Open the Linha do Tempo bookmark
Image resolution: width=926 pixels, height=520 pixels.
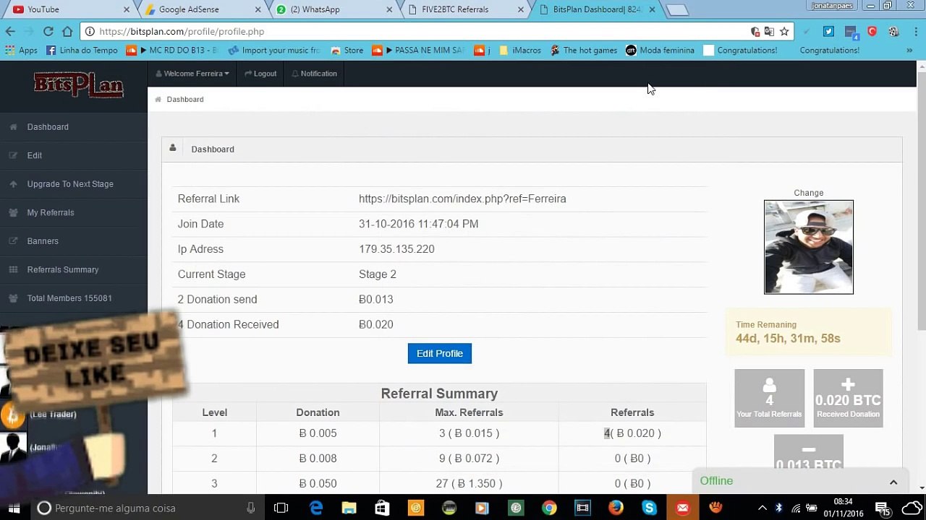[x=82, y=51]
